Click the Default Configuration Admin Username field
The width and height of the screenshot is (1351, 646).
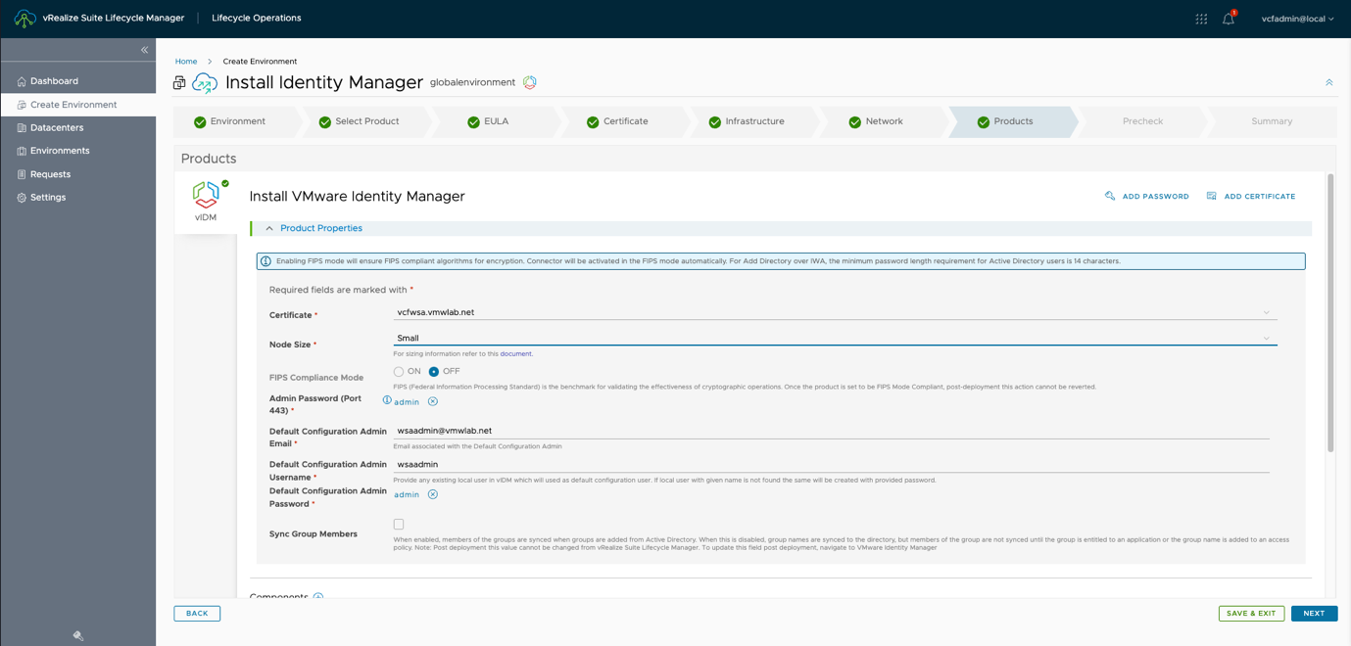click(x=831, y=465)
